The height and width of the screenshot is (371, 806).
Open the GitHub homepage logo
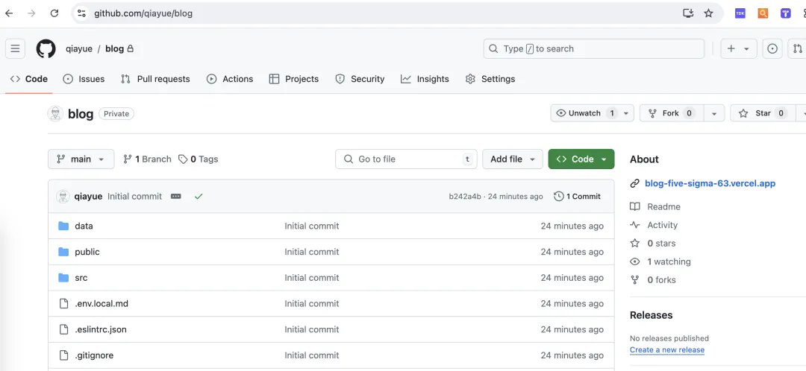click(x=46, y=48)
